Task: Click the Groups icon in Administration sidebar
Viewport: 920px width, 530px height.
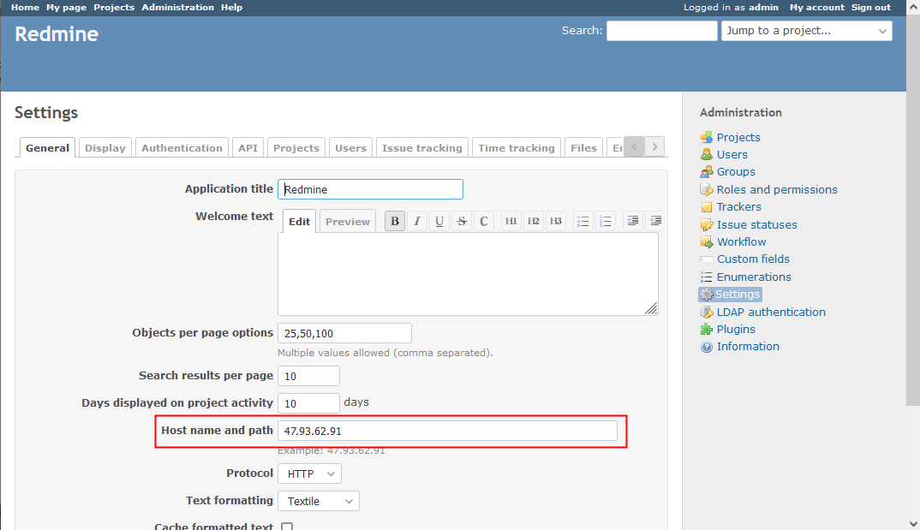Action: 707,172
